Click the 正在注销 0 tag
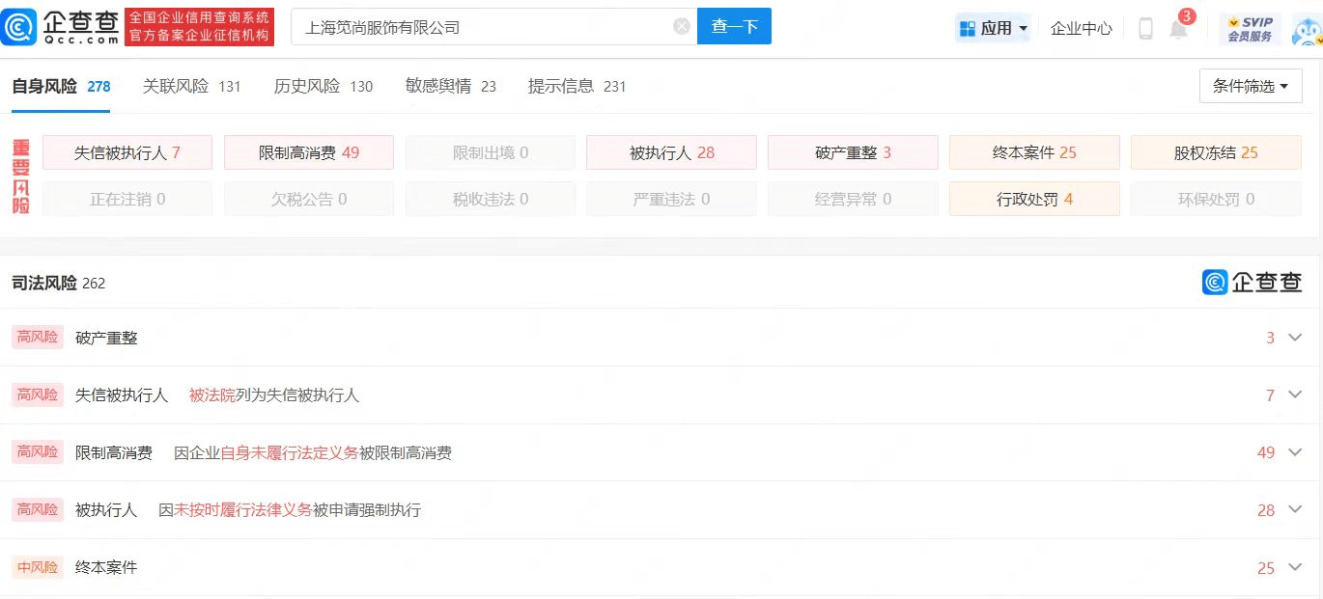This screenshot has height=599, width=1323. [127, 199]
